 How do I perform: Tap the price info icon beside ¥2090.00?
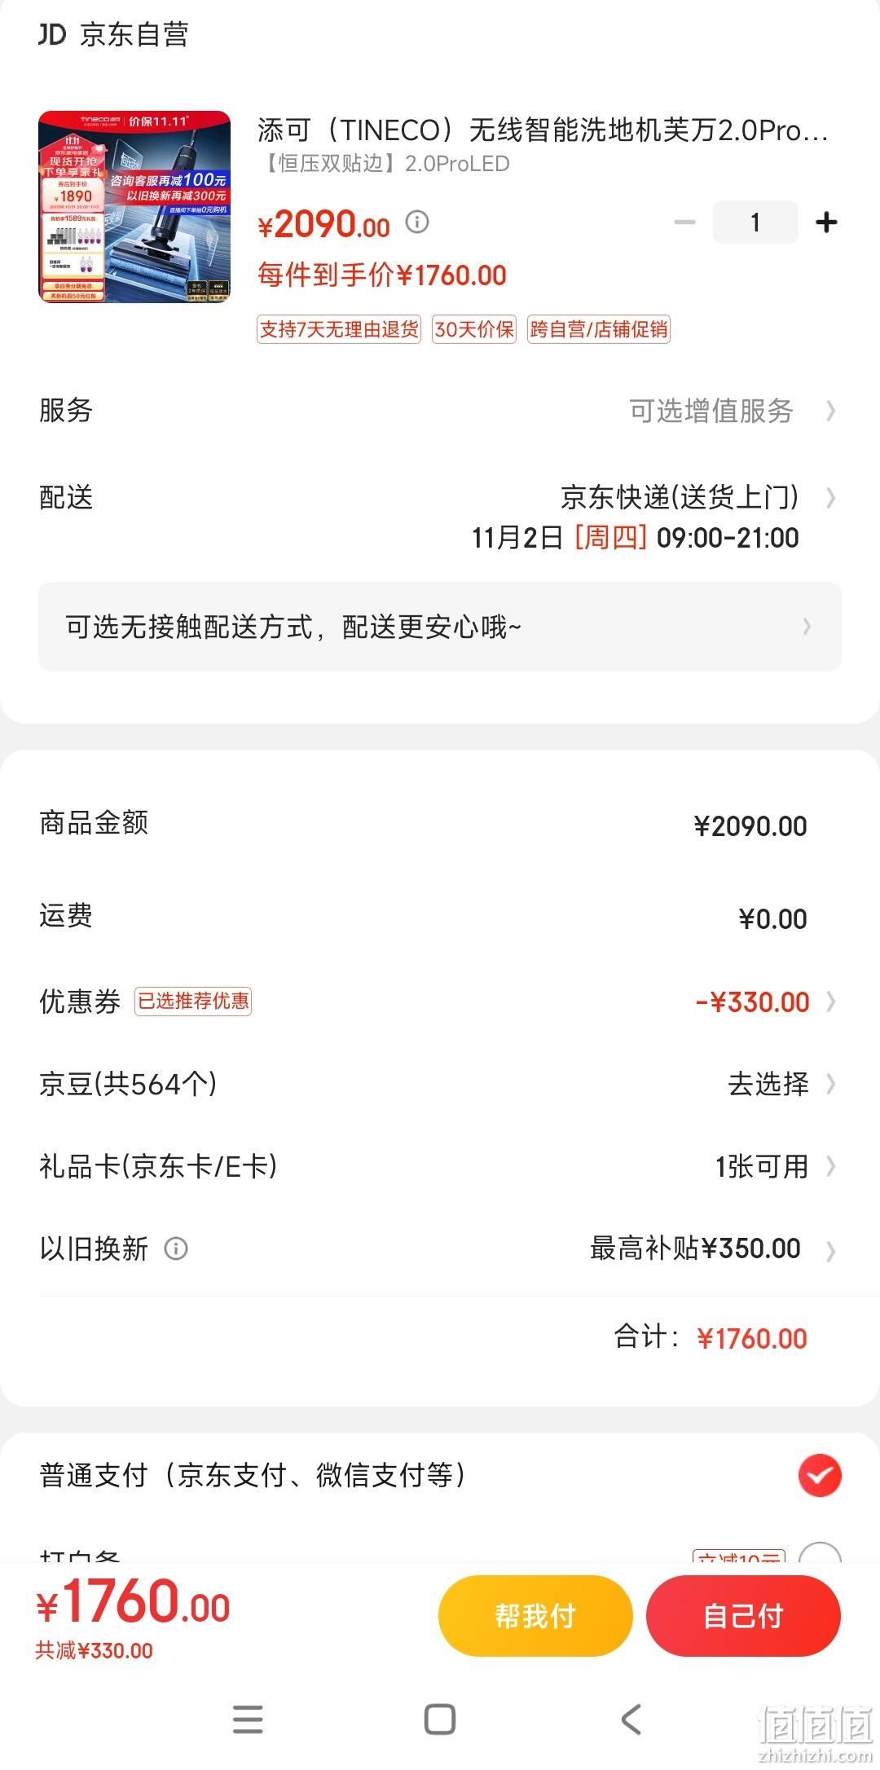coord(417,222)
